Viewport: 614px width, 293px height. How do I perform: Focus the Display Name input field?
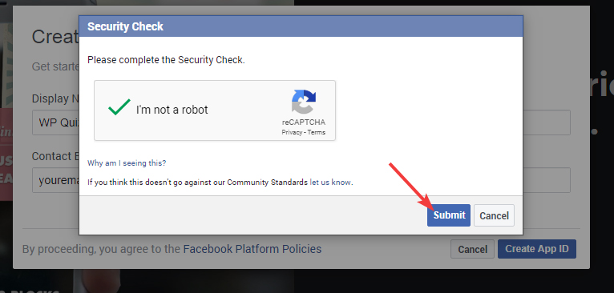point(56,122)
